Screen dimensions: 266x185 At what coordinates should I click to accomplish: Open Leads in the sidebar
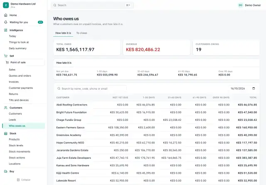coord(12,120)
